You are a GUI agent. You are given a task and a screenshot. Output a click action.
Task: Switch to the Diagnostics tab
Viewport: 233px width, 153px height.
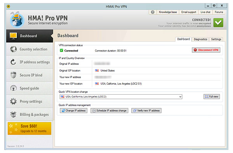[x=200, y=39]
